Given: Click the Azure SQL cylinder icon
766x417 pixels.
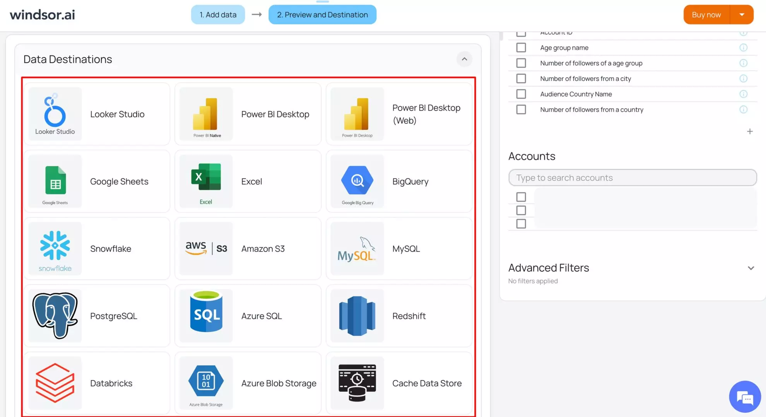Looking at the screenshot, I should 206,315.
